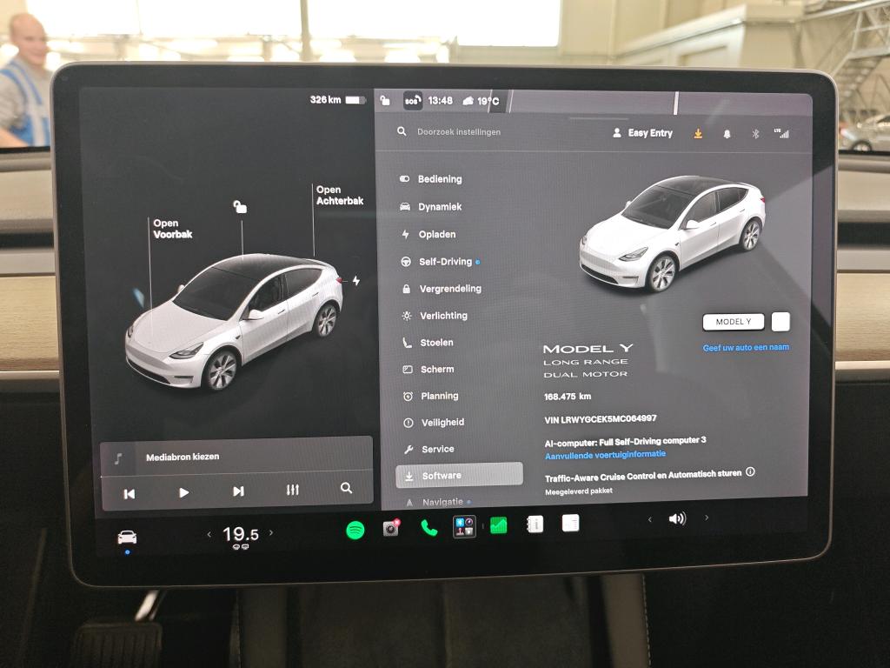Tap the charge port lightning icon
Image resolution: width=890 pixels, height=668 pixels.
(x=355, y=281)
